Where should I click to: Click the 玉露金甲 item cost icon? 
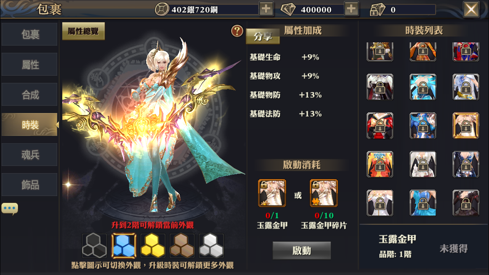click(x=272, y=193)
